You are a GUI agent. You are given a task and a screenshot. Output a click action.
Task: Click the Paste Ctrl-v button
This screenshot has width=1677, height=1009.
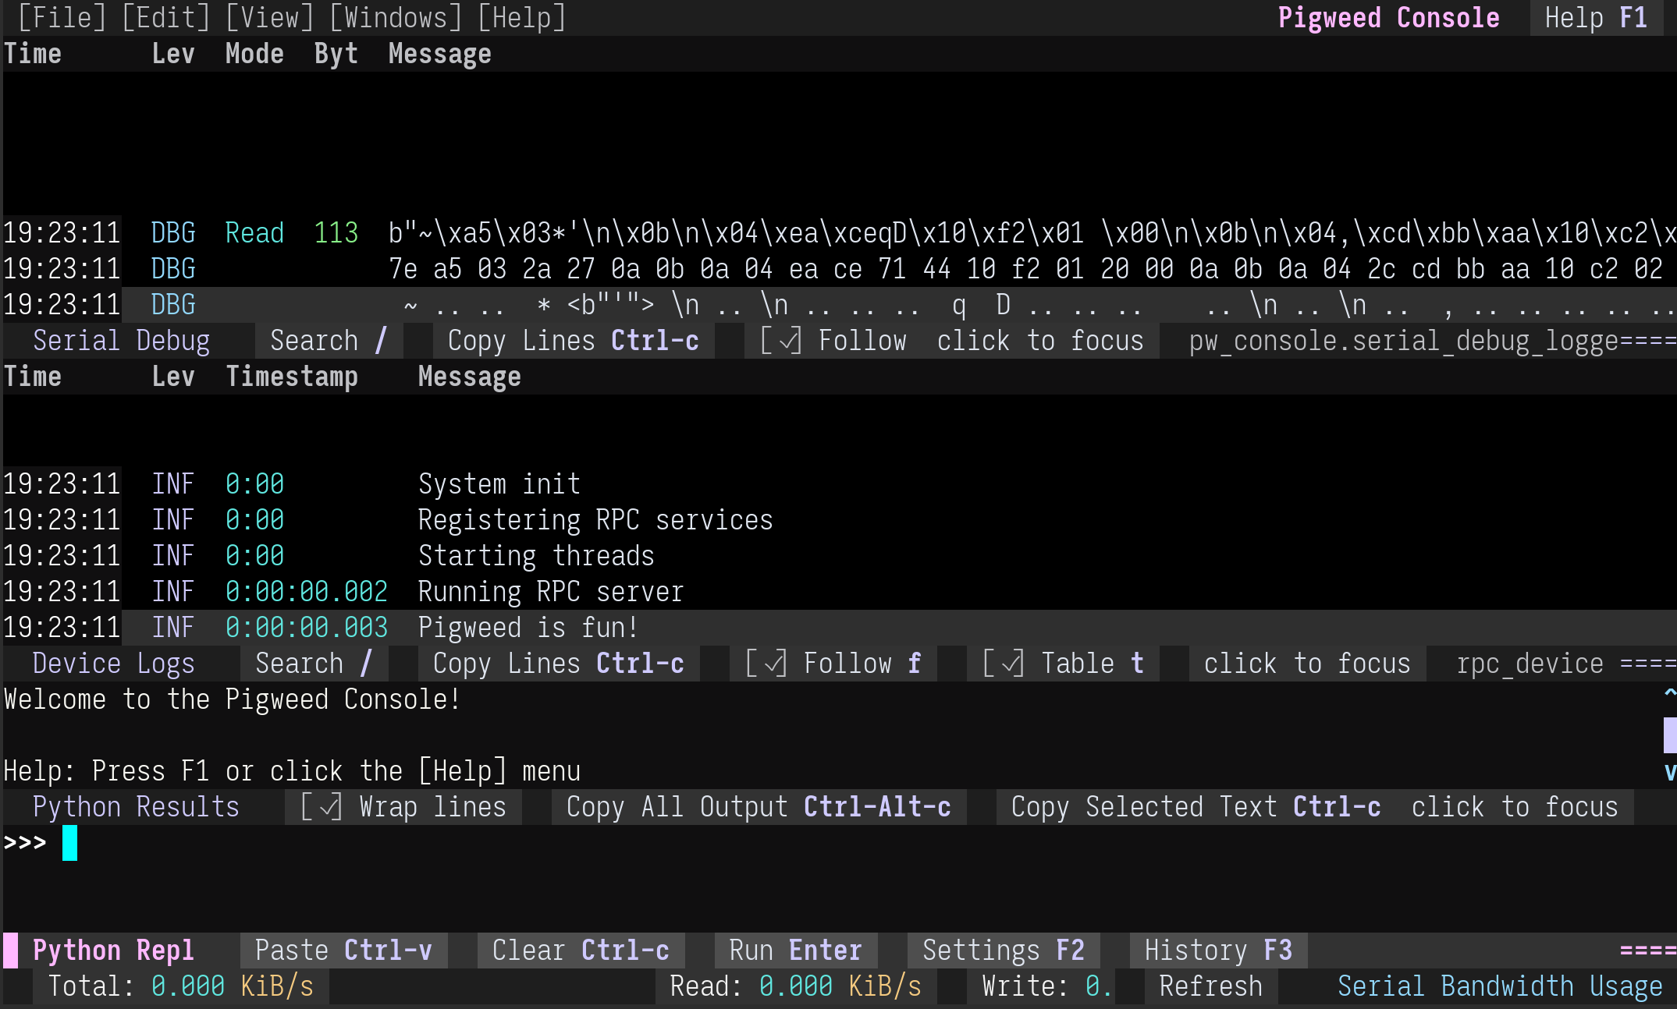click(343, 951)
